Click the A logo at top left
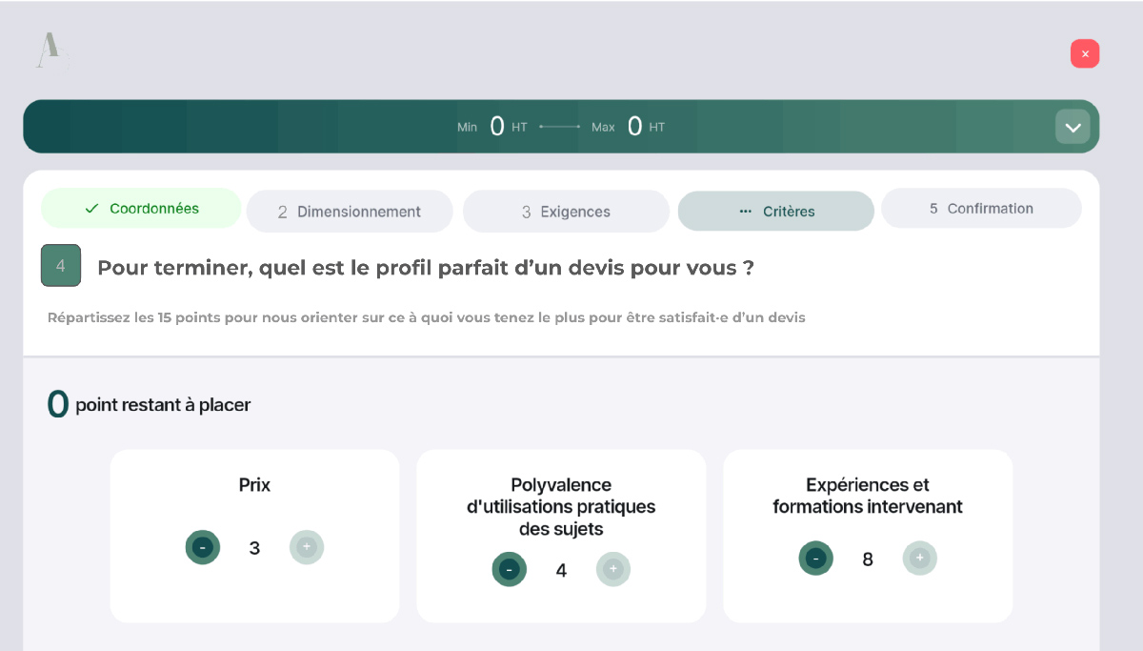The height and width of the screenshot is (651, 1143). pyautogui.click(x=50, y=51)
